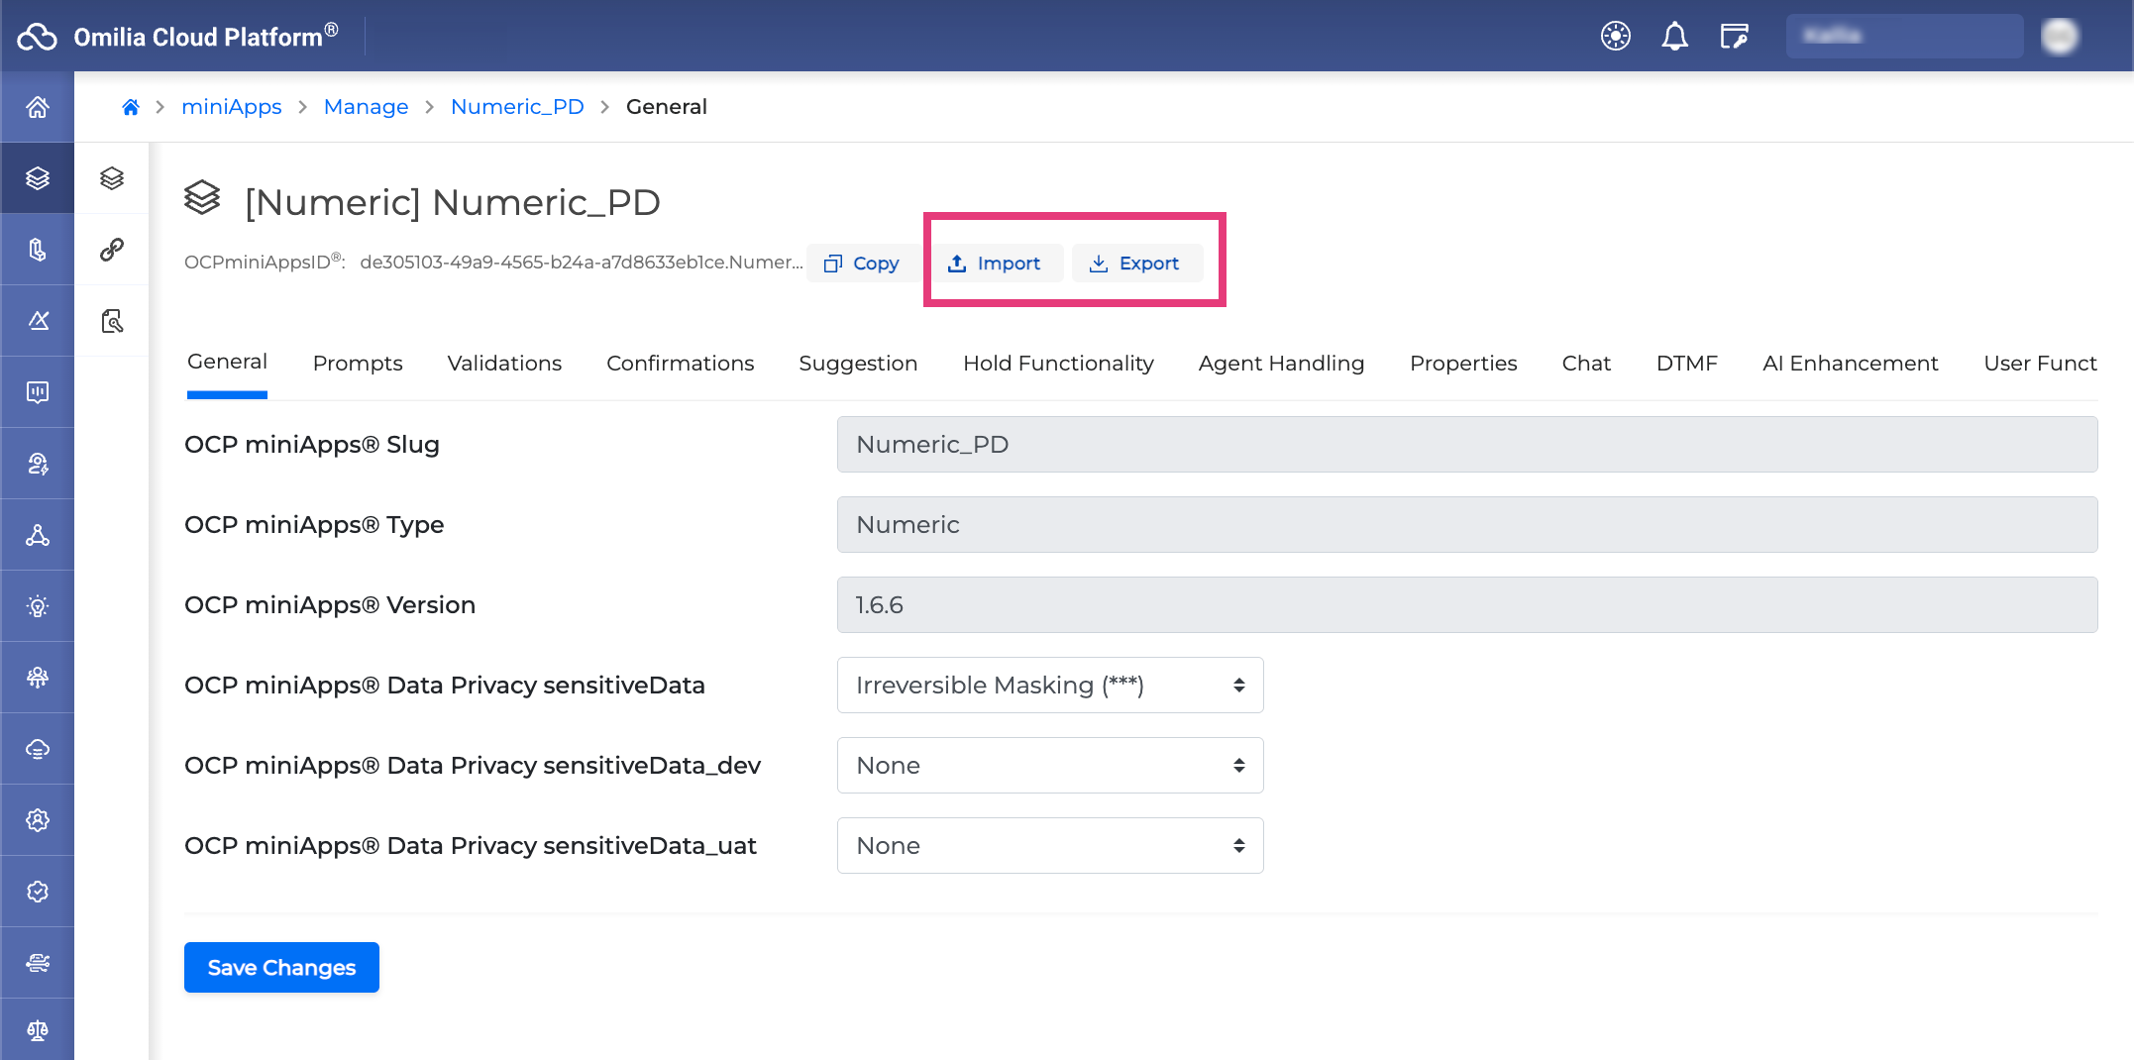Open the Data Privacy sensitiveData dropdown

pyautogui.click(x=1050, y=686)
